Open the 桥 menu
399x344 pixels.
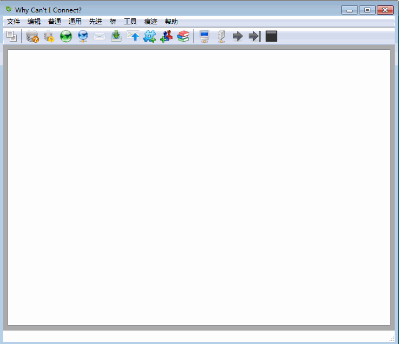click(x=113, y=22)
